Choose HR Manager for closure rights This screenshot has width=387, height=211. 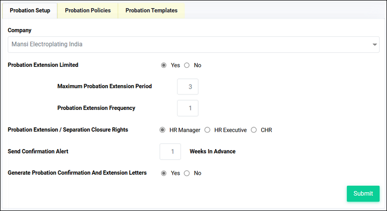coord(163,130)
